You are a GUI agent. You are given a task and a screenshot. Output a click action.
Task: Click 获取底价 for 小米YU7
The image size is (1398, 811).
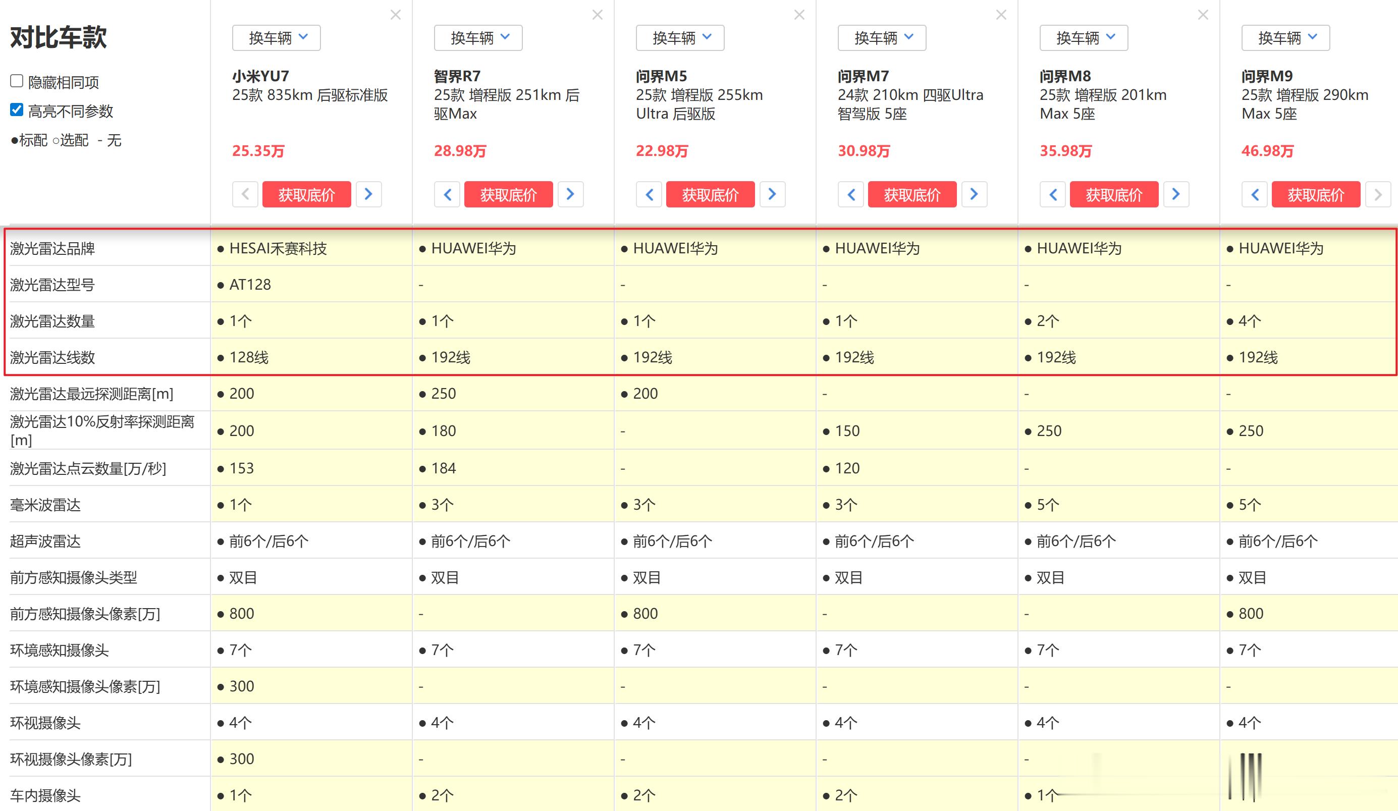click(x=307, y=194)
